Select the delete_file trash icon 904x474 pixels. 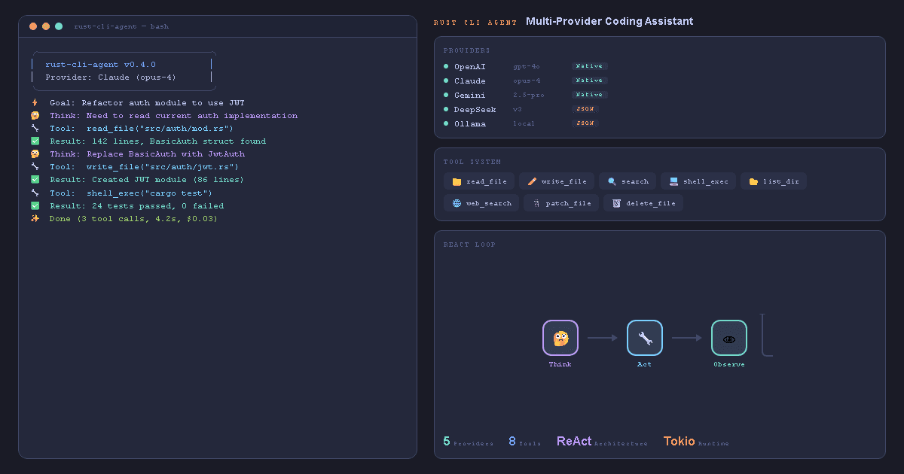pos(615,202)
